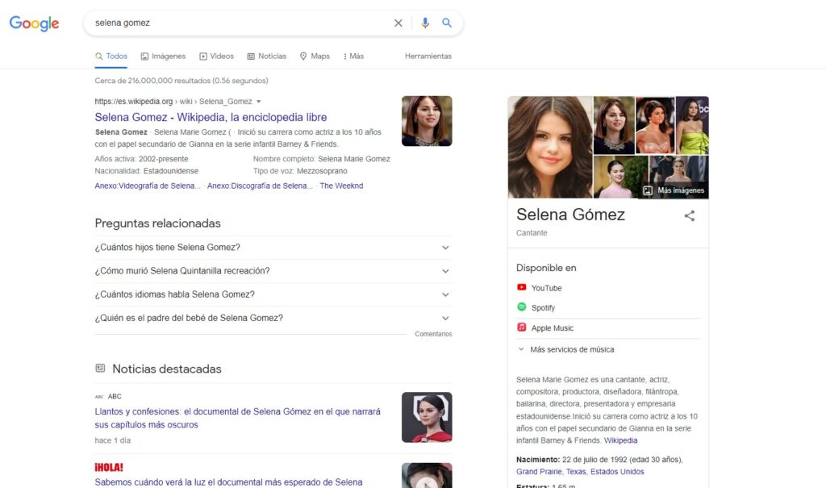Click the ABC news article thumbnail
The image size is (826, 488).
click(x=427, y=417)
